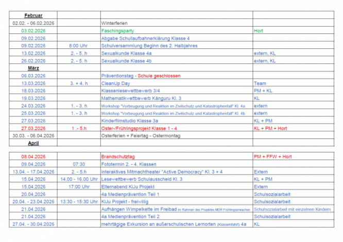Select Abgabe Schullaufbahnerklärung Klasse 4
The height and width of the screenshot is (242, 343).
(x=145, y=39)
